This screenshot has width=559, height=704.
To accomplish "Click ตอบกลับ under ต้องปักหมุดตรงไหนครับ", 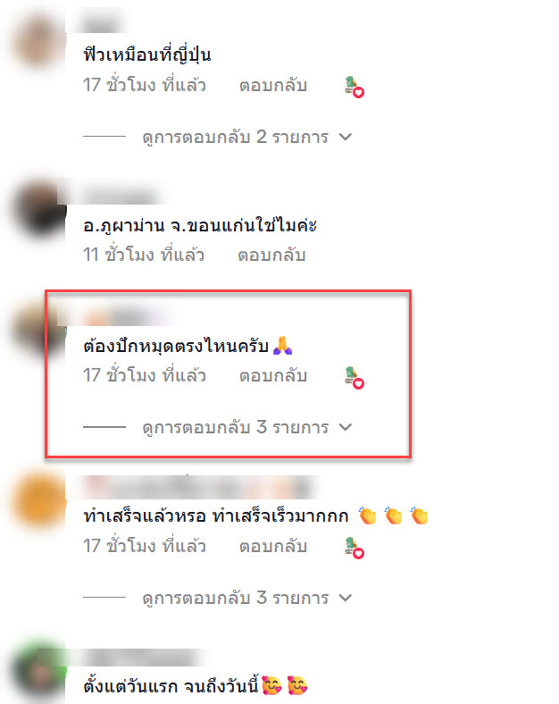I will coord(272,375).
